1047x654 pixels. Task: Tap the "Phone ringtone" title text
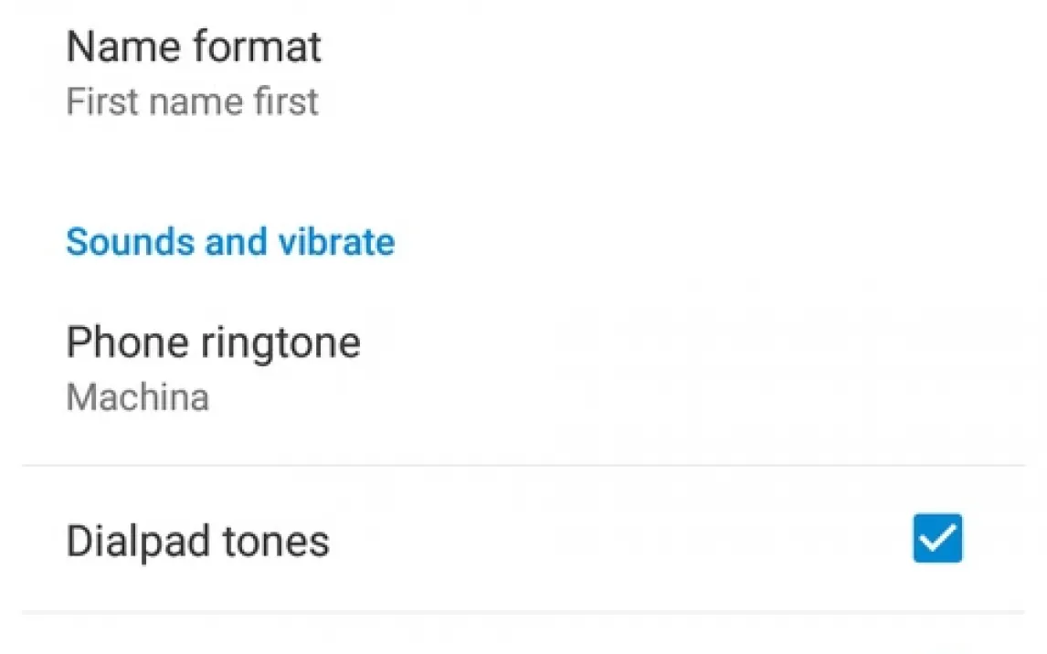pyautogui.click(x=213, y=343)
